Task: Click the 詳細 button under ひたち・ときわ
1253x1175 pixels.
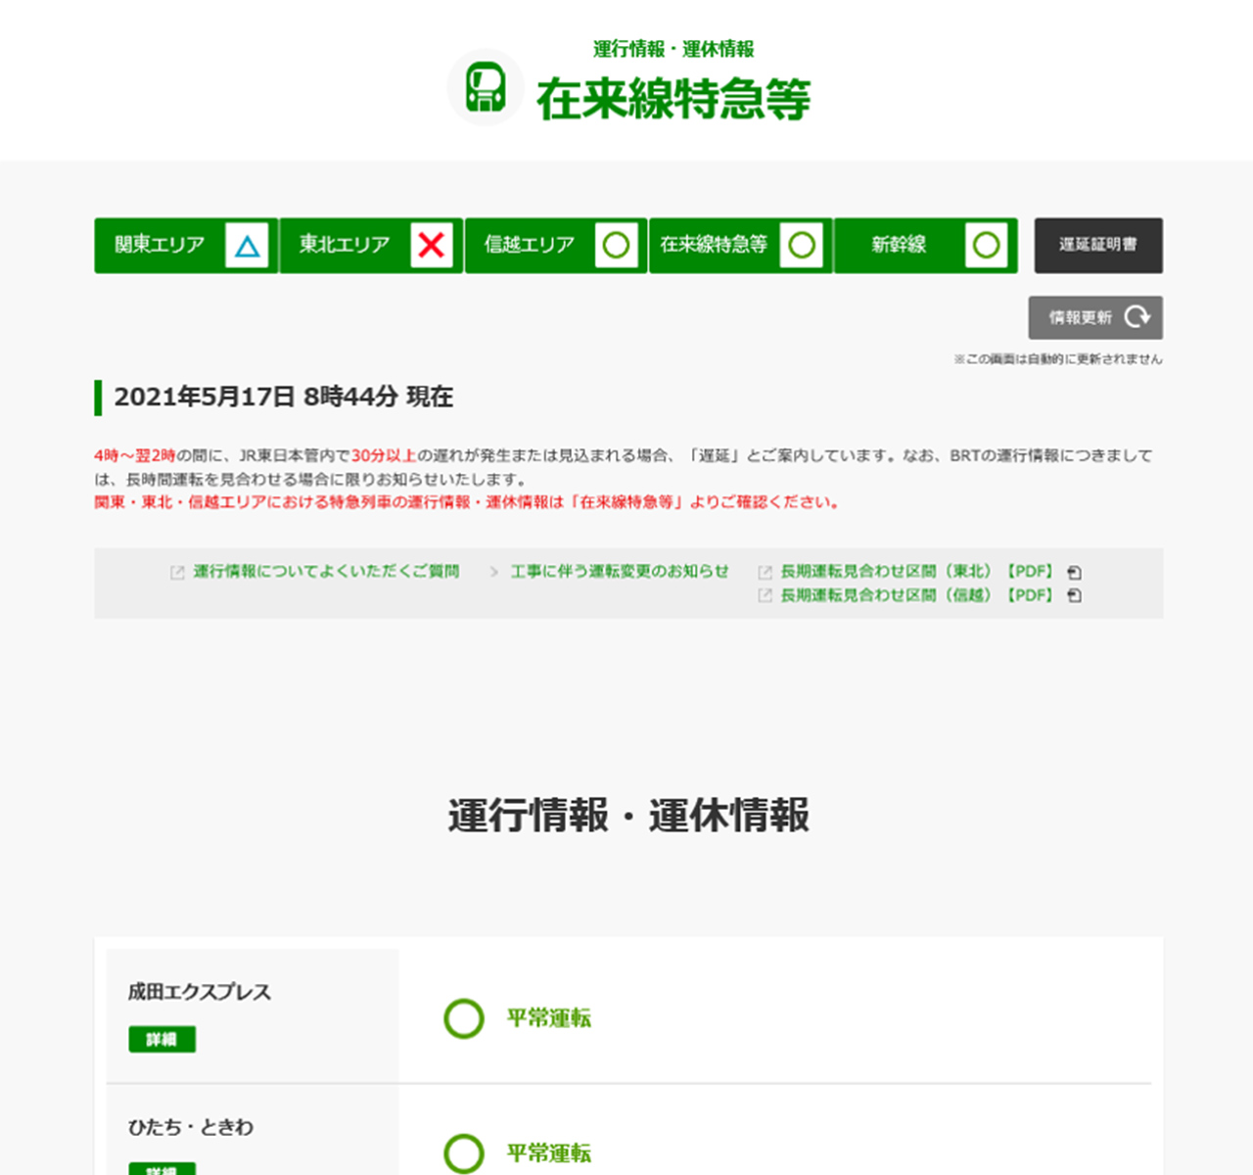Action: point(162,1168)
